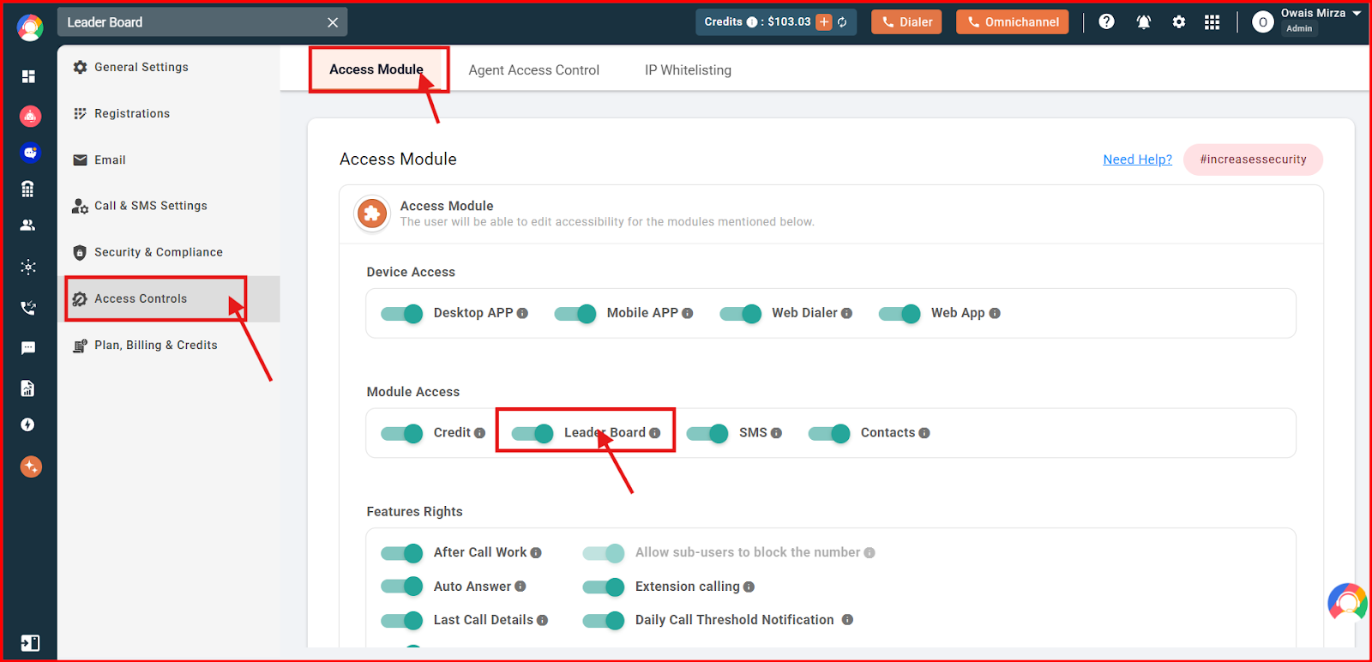Open the Omnichannel button
Viewport: 1372px width, 662px height.
[x=1012, y=22]
